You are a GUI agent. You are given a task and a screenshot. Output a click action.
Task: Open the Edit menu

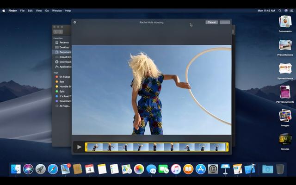tap(30, 11)
